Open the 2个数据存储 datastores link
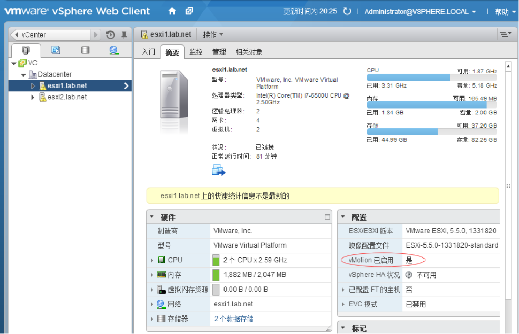 coord(234,319)
